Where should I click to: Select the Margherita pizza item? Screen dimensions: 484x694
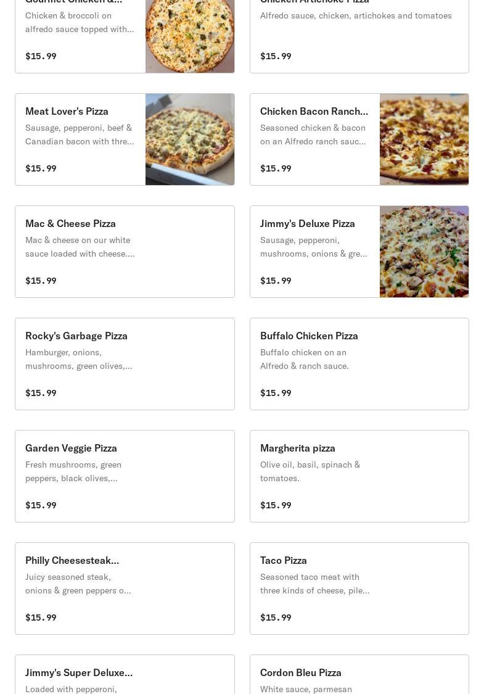tap(359, 476)
